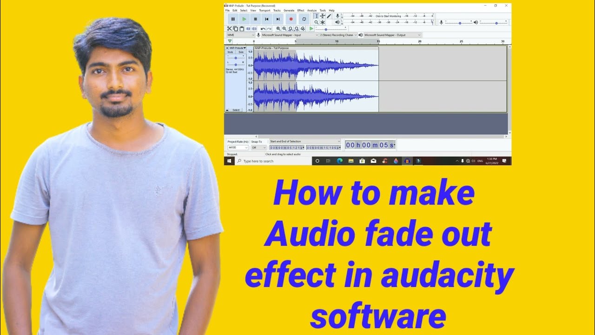The width and height of the screenshot is (595, 335).
Task: Click the Silence audio selection icon
Action: [x=254, y=29]
